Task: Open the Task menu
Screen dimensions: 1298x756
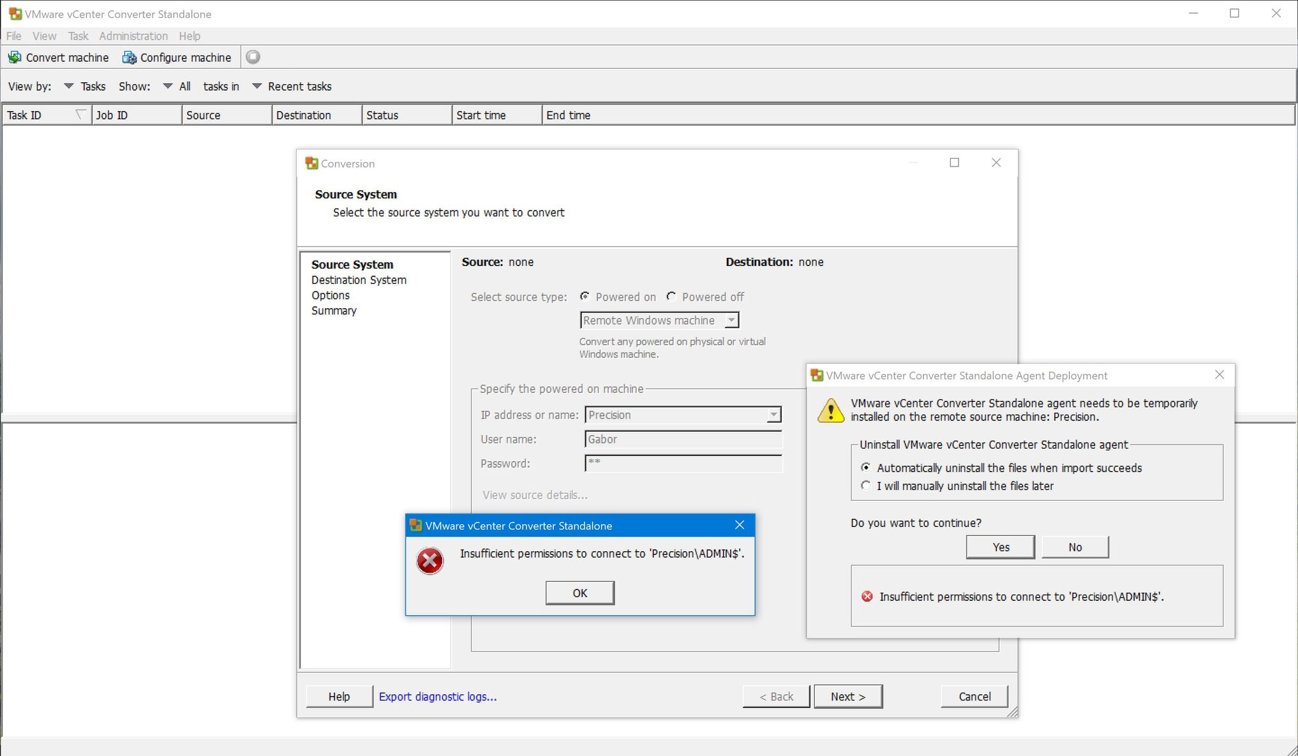Action: click(78, 36)
